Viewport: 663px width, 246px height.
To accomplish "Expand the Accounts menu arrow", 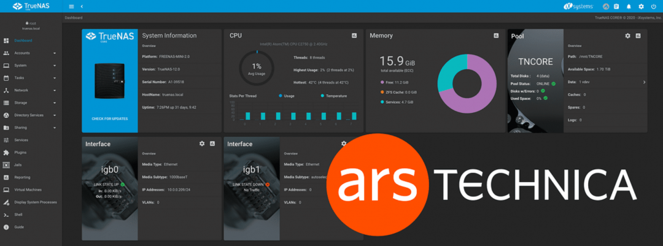I will [55, 53].
